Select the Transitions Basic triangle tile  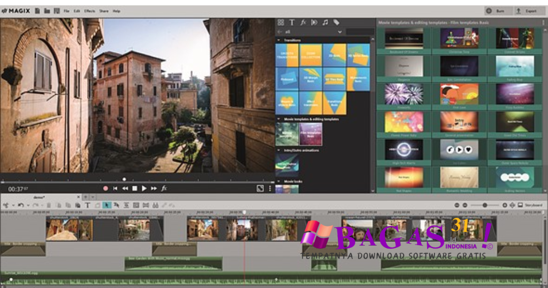click(x=334, y=103)
